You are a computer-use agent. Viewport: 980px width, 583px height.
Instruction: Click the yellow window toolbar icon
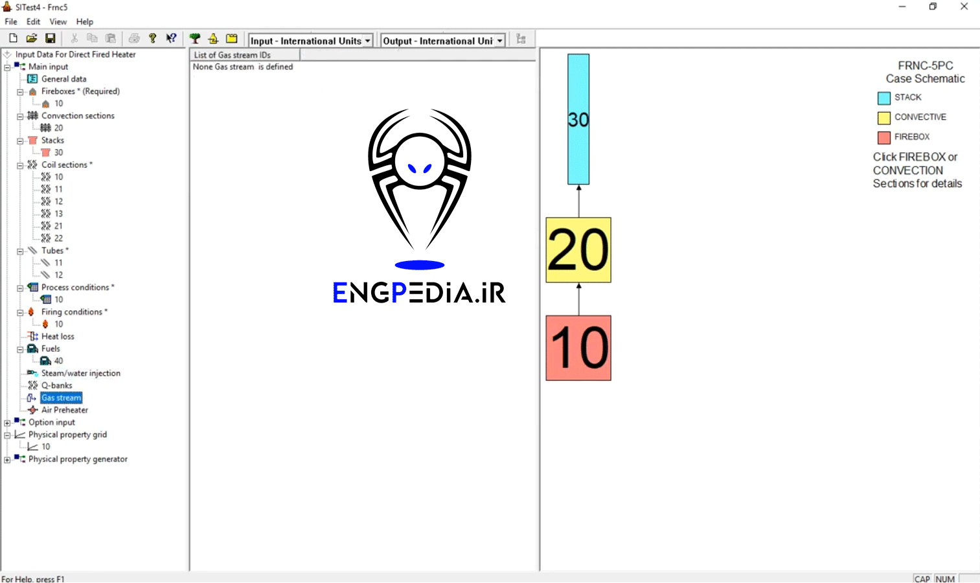pos(231,39)
